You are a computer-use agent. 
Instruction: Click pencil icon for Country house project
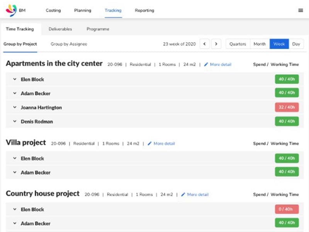click(x=183, y=194)
